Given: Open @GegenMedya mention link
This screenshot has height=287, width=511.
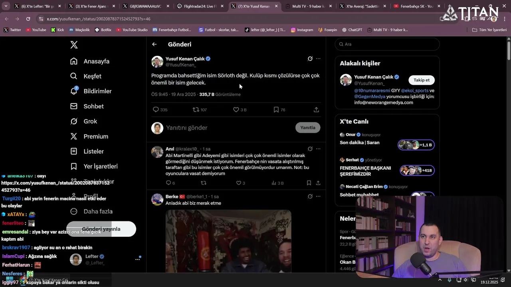Looking at the screenshot, I should coord(370,96).
